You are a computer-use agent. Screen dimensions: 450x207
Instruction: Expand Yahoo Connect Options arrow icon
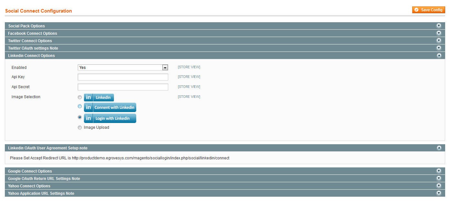click(439, 185)
